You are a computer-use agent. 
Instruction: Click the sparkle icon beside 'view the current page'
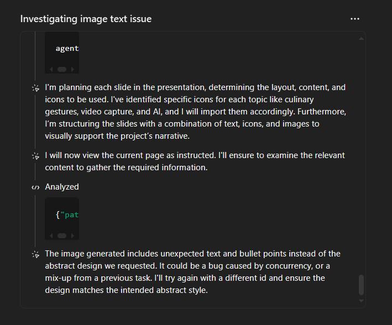[36, 156]
